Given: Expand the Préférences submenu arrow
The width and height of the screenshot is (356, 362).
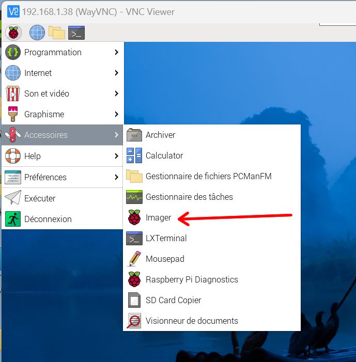Looking at the screenshot, I should (116, 177).
